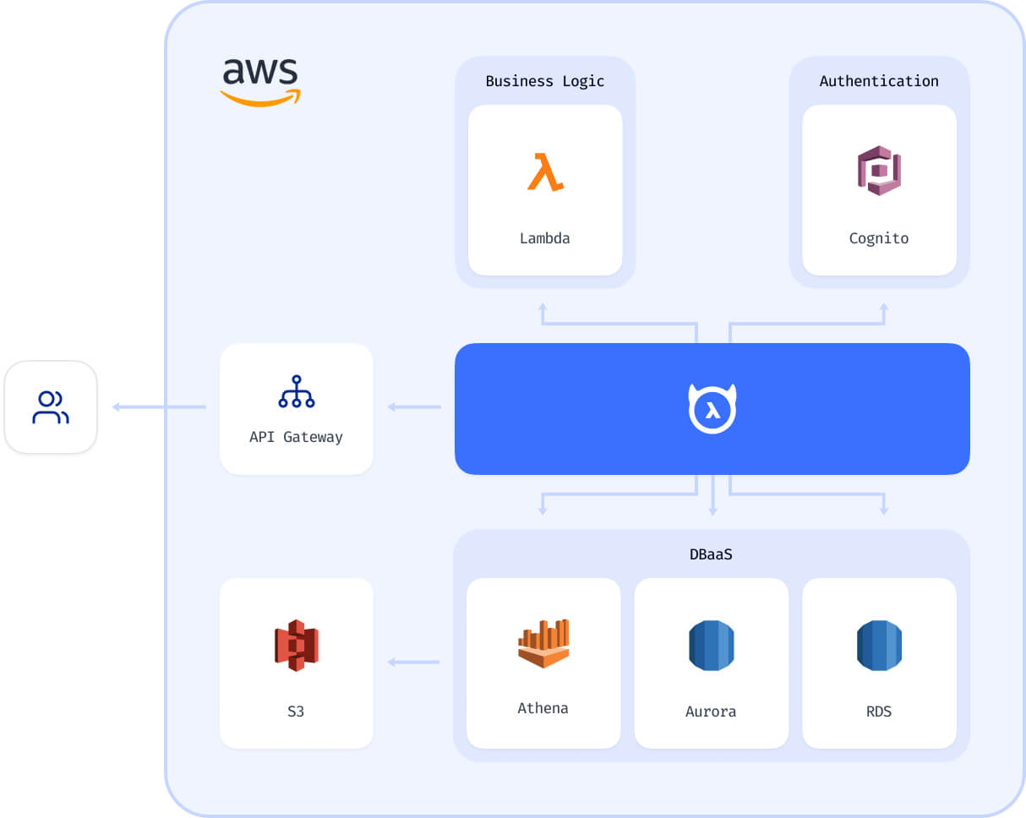
Task: Click the "Business Logic" heading
Action: click(545, 81)
